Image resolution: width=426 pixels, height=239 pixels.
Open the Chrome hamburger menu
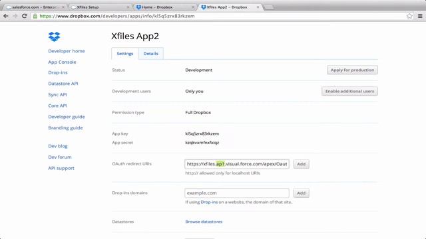420,16
